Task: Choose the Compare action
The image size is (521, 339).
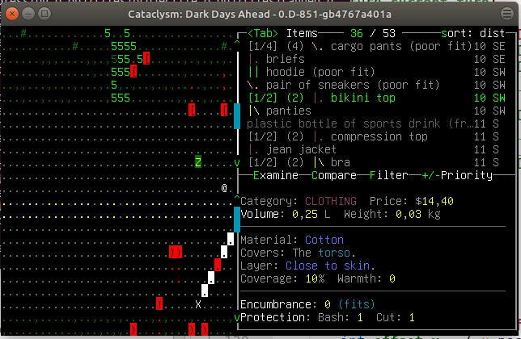Action: [334, 175]
